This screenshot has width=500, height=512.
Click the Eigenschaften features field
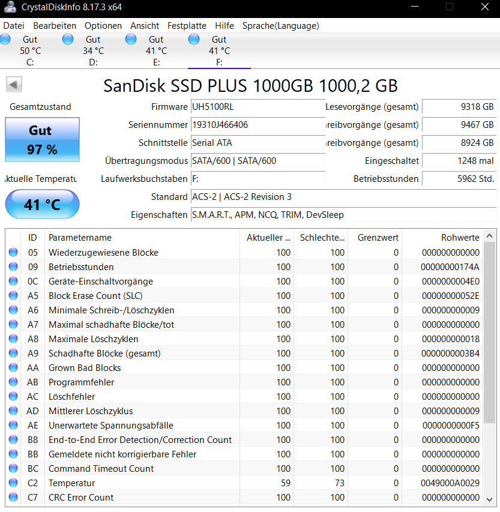(343, 215)
